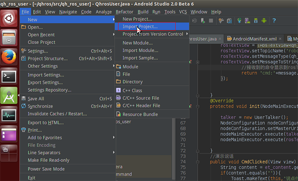Expand the Line Separators submenu
Screen dimensions: 298x181
tap(113, 152)
